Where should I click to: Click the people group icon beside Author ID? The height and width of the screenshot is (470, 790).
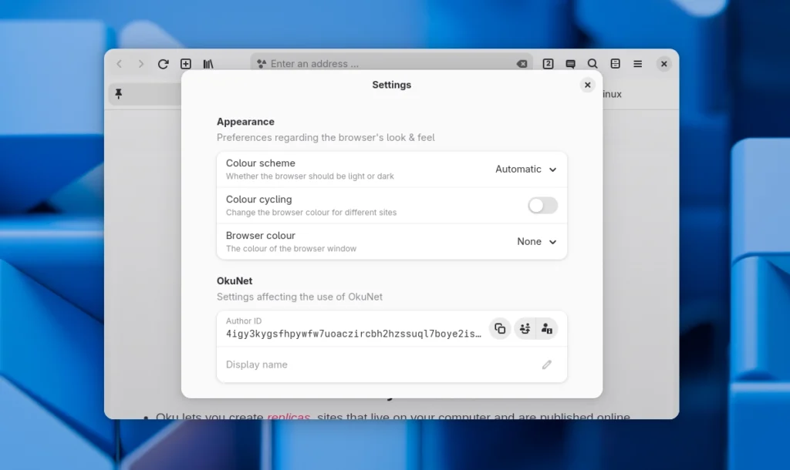tap(524, 328)
